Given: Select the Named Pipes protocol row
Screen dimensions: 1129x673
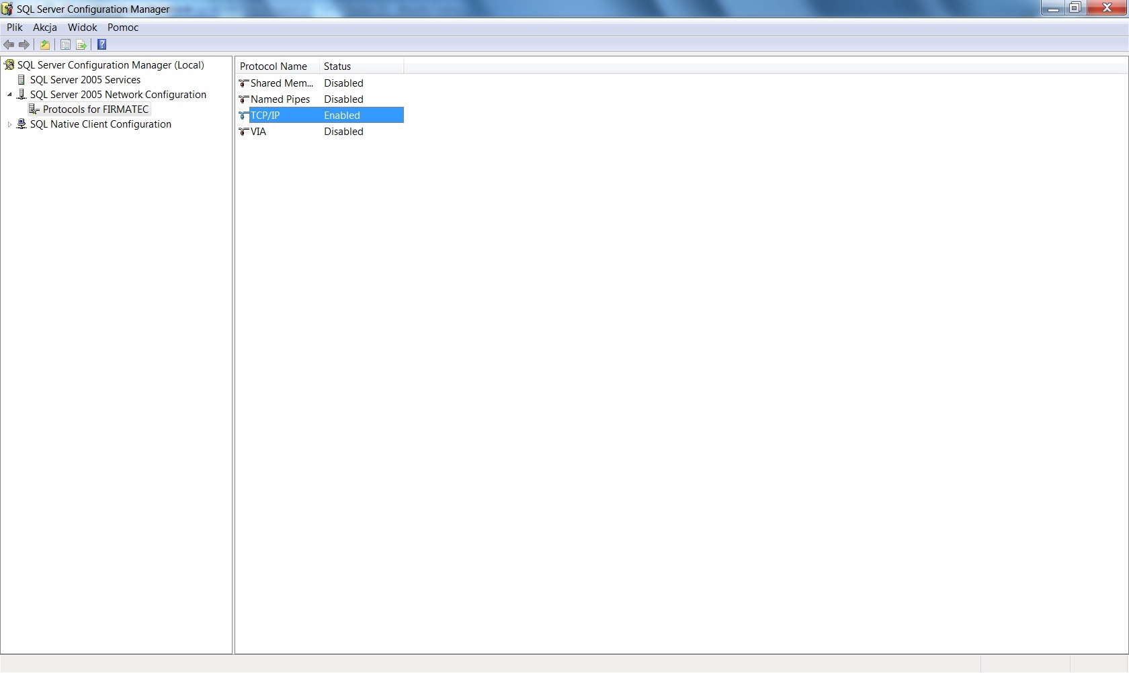Looking at the screenshot, I should pyautogui.click(x=320, y=99).
